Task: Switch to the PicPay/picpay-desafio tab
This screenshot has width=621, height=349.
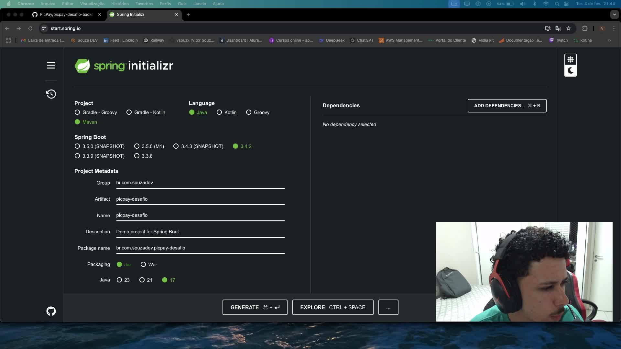Action: pos(66,15)
